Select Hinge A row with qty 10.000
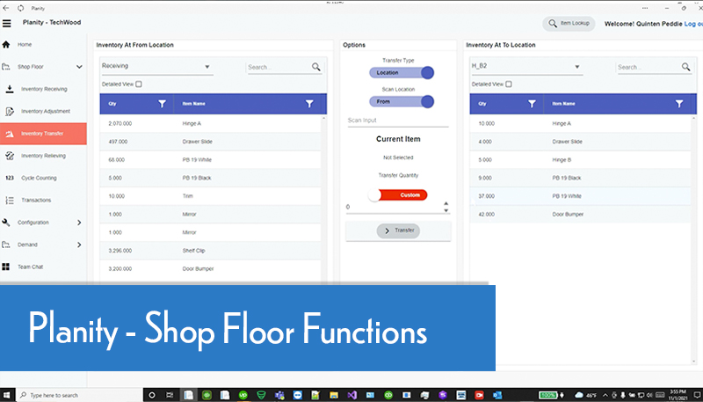The width and height of the screenshot is (703, 402). pyautogui.click(x=580, y=123)
